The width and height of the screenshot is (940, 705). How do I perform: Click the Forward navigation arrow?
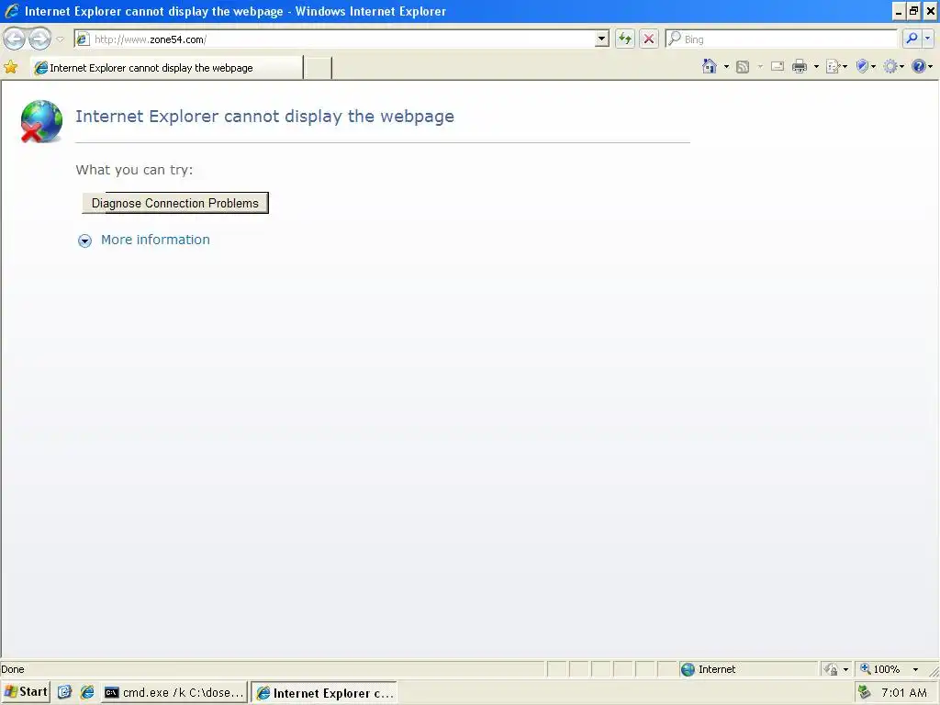(40, 39)
